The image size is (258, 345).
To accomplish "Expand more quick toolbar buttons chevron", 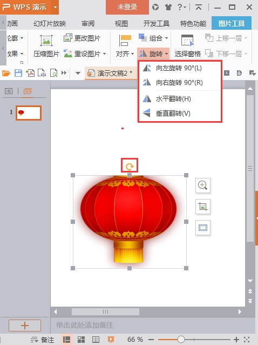I will tap(64, 73).
